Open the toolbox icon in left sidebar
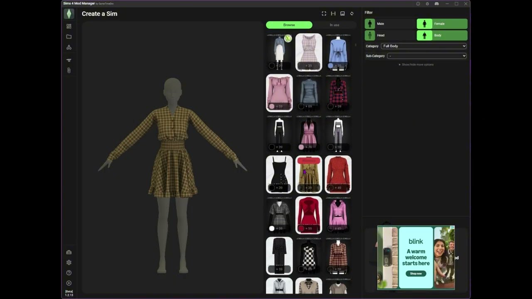 [x=69, y=252]
